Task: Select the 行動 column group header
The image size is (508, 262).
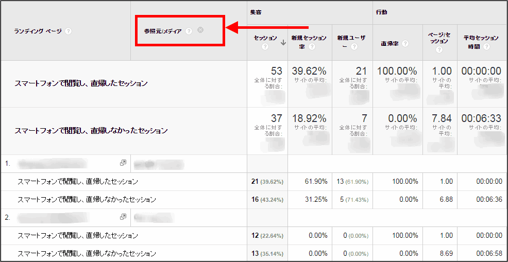Action: coord(381,12)
